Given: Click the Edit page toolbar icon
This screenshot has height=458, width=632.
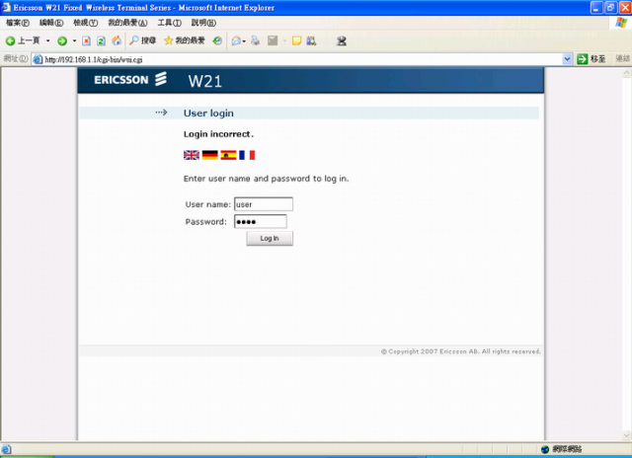Looking at the screenshot, I should [273, 40].
